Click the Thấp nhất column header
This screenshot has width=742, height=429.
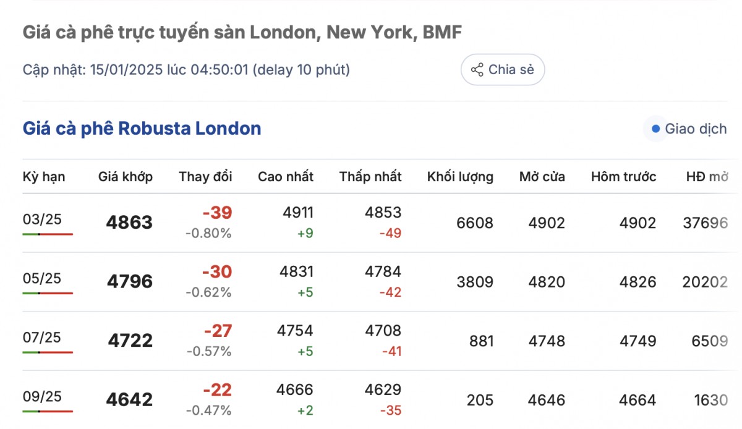coord(370,177)
